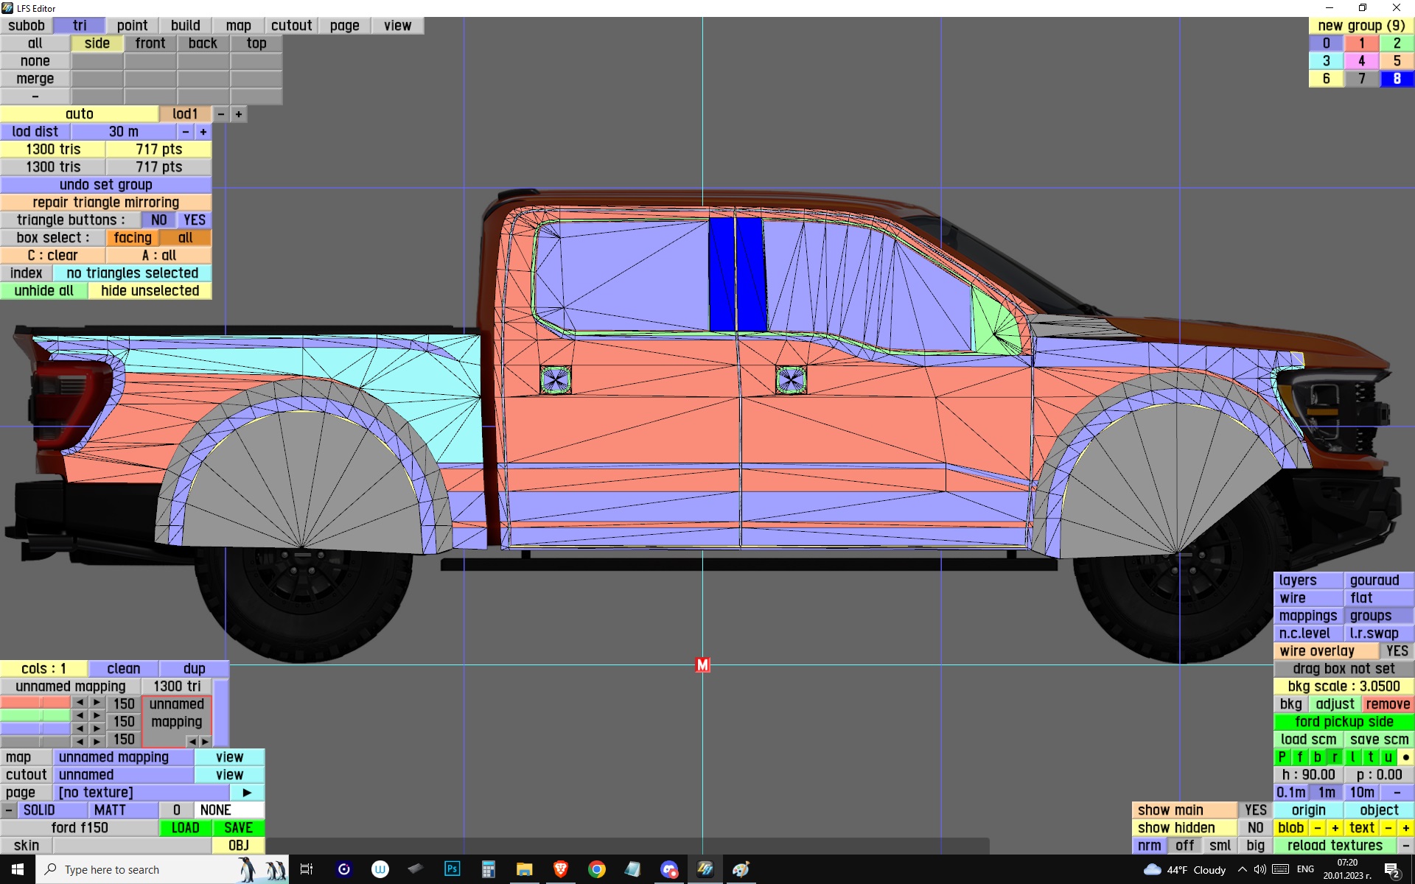
Task: Collapse material row with minus button
Action: click(x=8, y=810)
